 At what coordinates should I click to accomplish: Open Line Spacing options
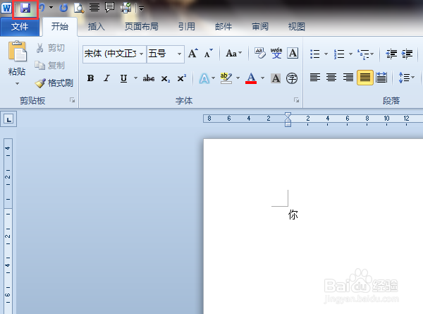(407, 78)
